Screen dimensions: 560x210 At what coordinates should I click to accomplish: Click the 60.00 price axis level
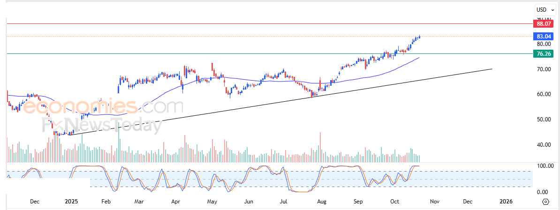coord(543,94)
